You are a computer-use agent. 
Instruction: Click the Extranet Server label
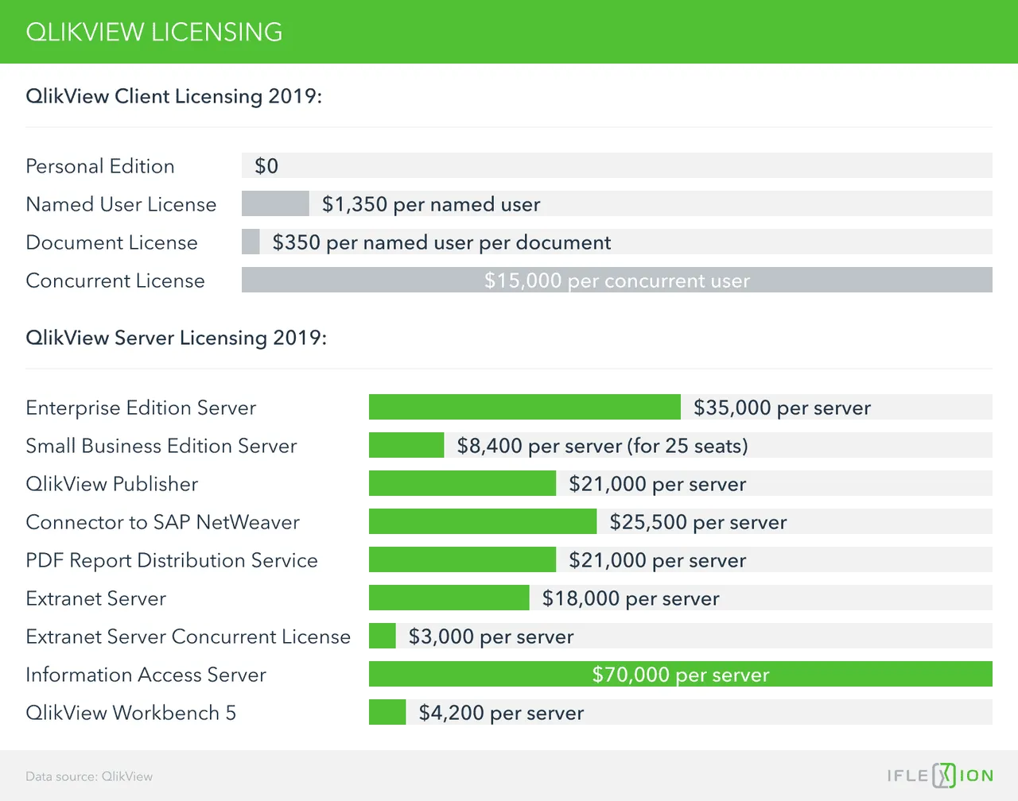[x=96, y=598]
